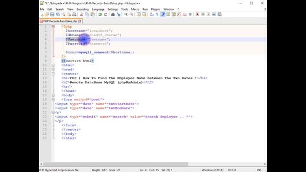Open the Folder as Workspace icon
The width and height of the screenshot is (306, 172).
185,14
